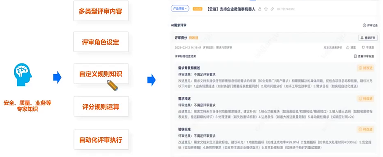Image resolution: width=383 pixels, height=157 pixels.
Task: Click the copy link chain icon
Action: coord(272,9)
